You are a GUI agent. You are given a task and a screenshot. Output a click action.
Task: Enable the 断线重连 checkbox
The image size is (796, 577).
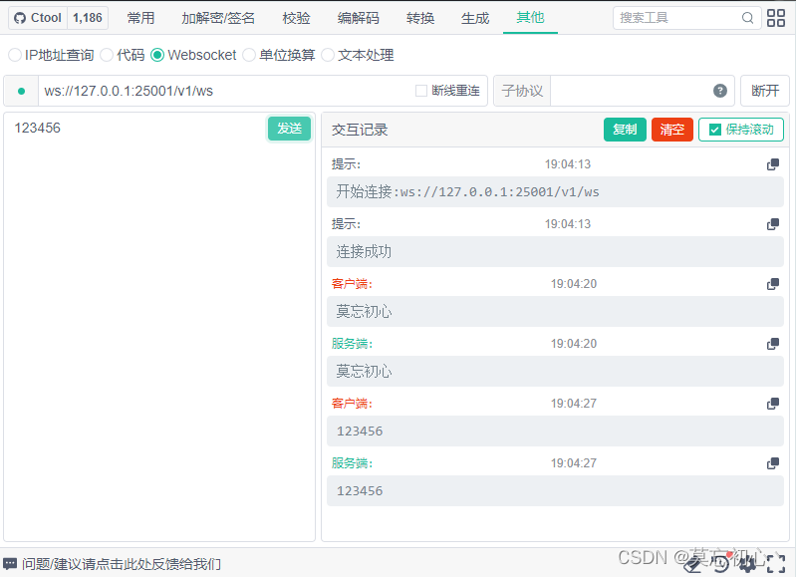click(x=420, y=91)
